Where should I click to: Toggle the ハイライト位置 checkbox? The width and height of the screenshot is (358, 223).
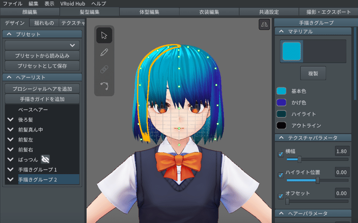281,175
